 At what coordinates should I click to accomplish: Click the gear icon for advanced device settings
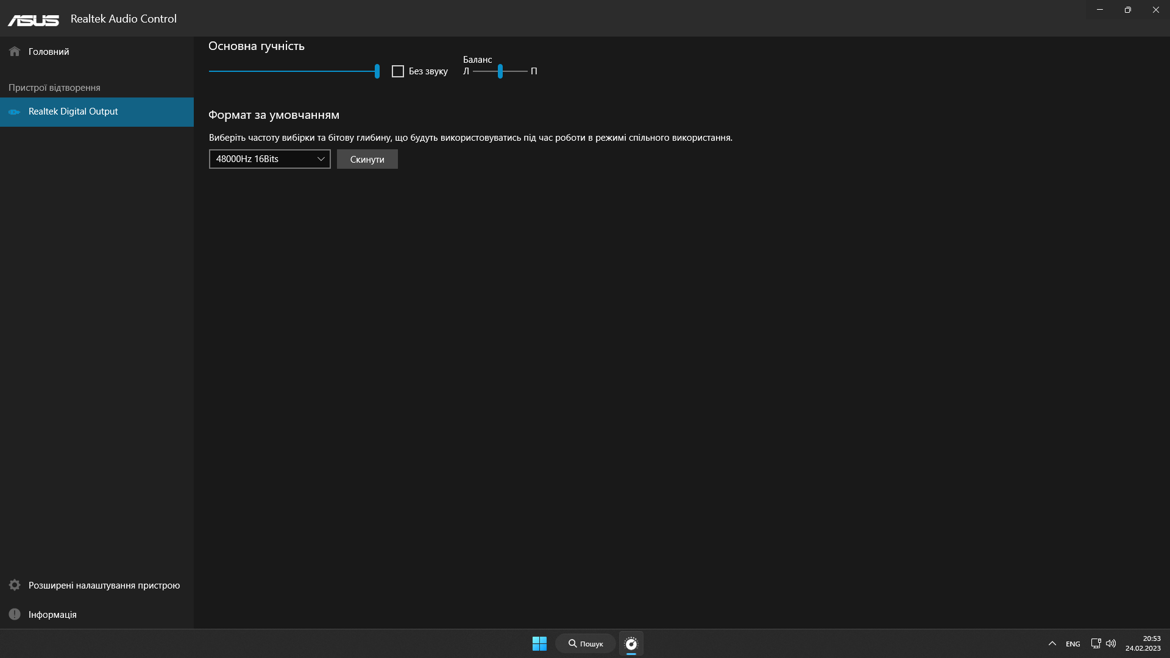tap(15, 585)
